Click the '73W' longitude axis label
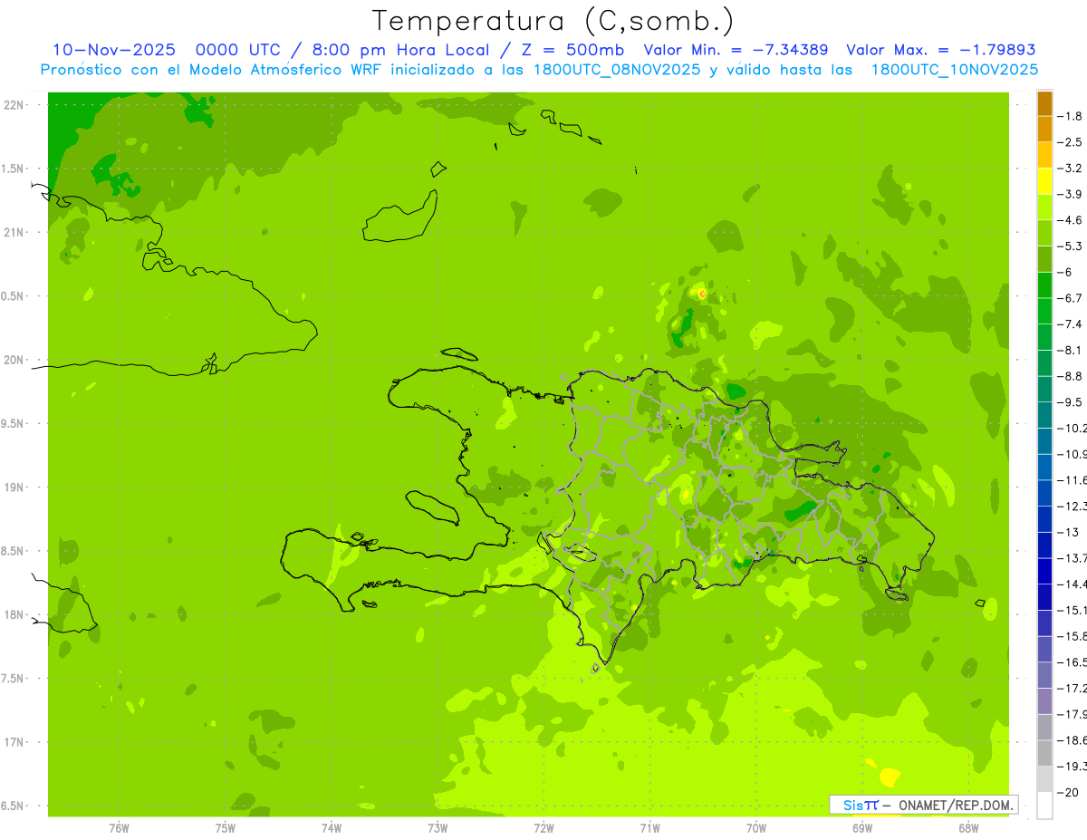This screenshot has width=1087, height=840. (438, 828)
